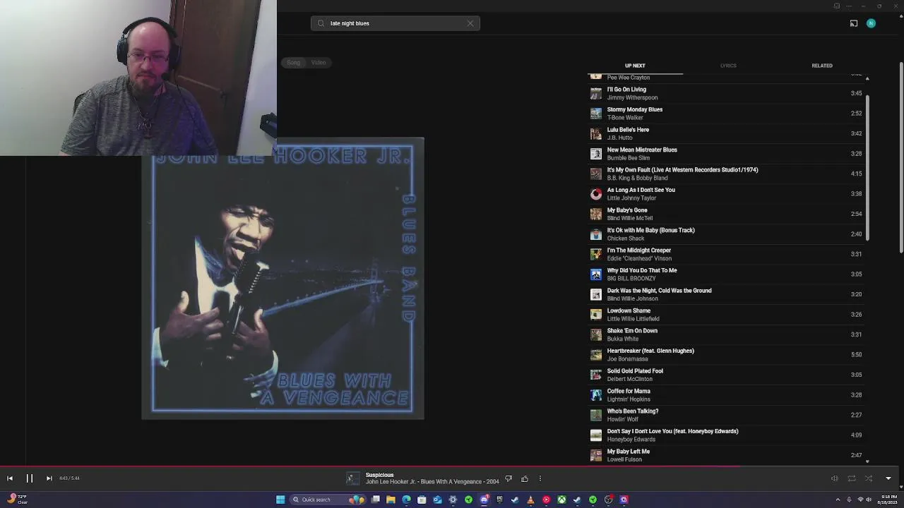Play Lulu Belle's Here in queue

point(726,133)
